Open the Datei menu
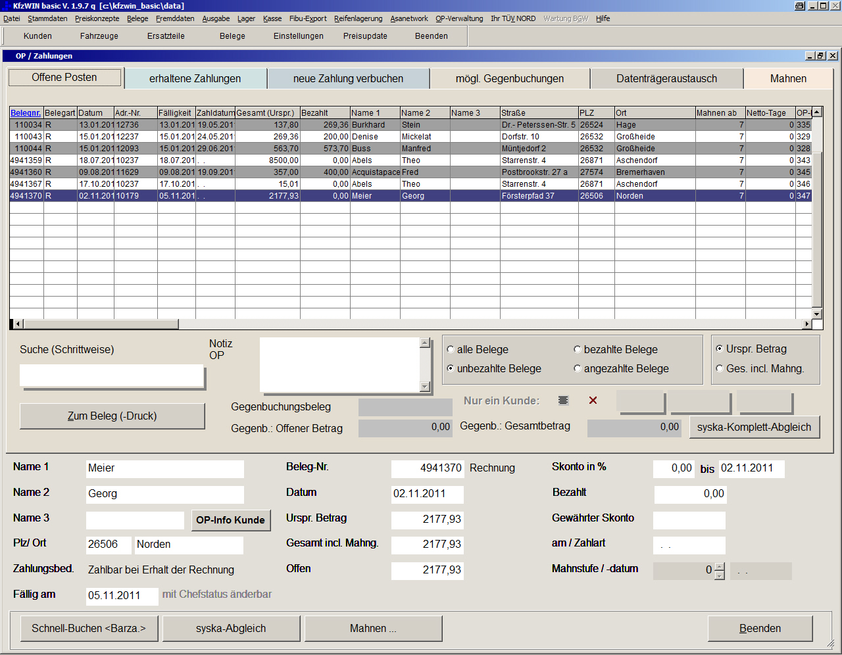Image resolution: width=842 pixels, height=655 pixels. pos(12,18)
